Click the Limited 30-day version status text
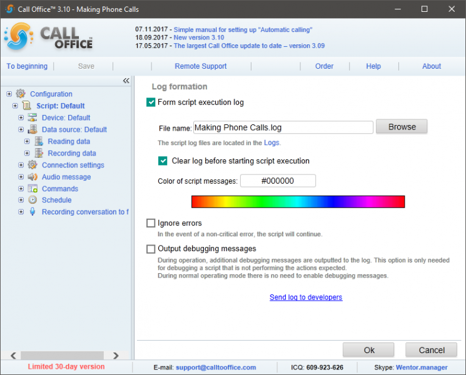 click(66, 367)
